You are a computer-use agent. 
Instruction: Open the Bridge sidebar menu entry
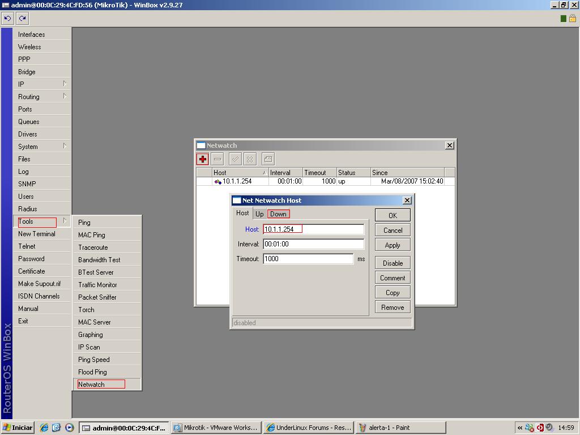(x=42, y=72)
